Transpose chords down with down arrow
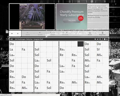The height and width of the screenshot is (96, 120). click(x=51, y=33)
